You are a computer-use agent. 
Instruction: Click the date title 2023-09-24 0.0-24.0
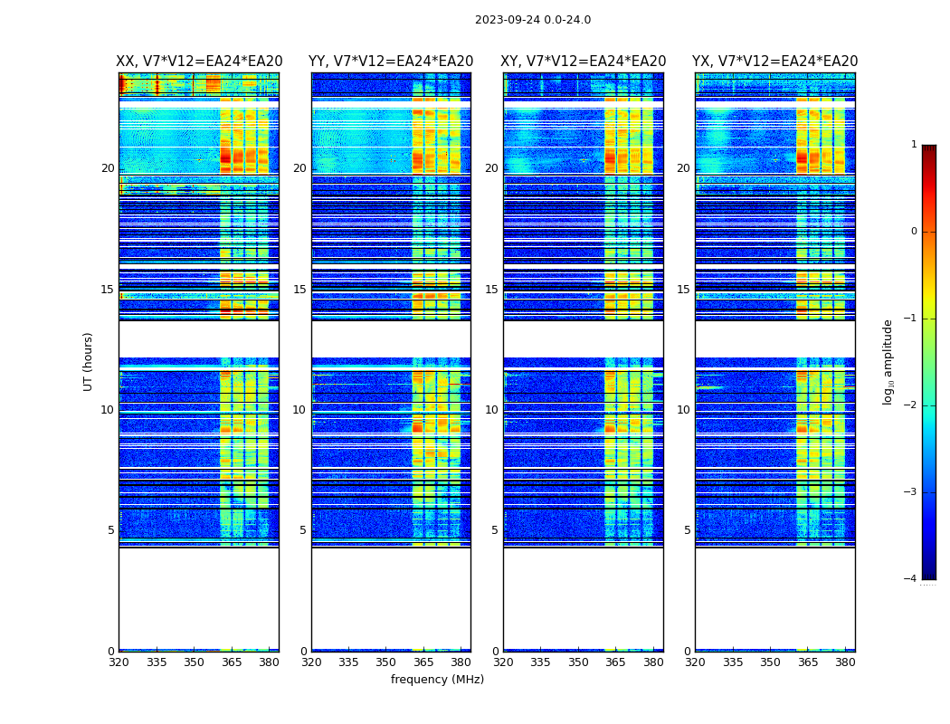click(x=532, y=20)
